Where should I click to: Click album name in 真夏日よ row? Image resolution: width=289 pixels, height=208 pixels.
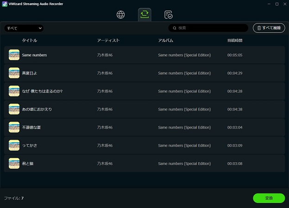pos(184,73)
